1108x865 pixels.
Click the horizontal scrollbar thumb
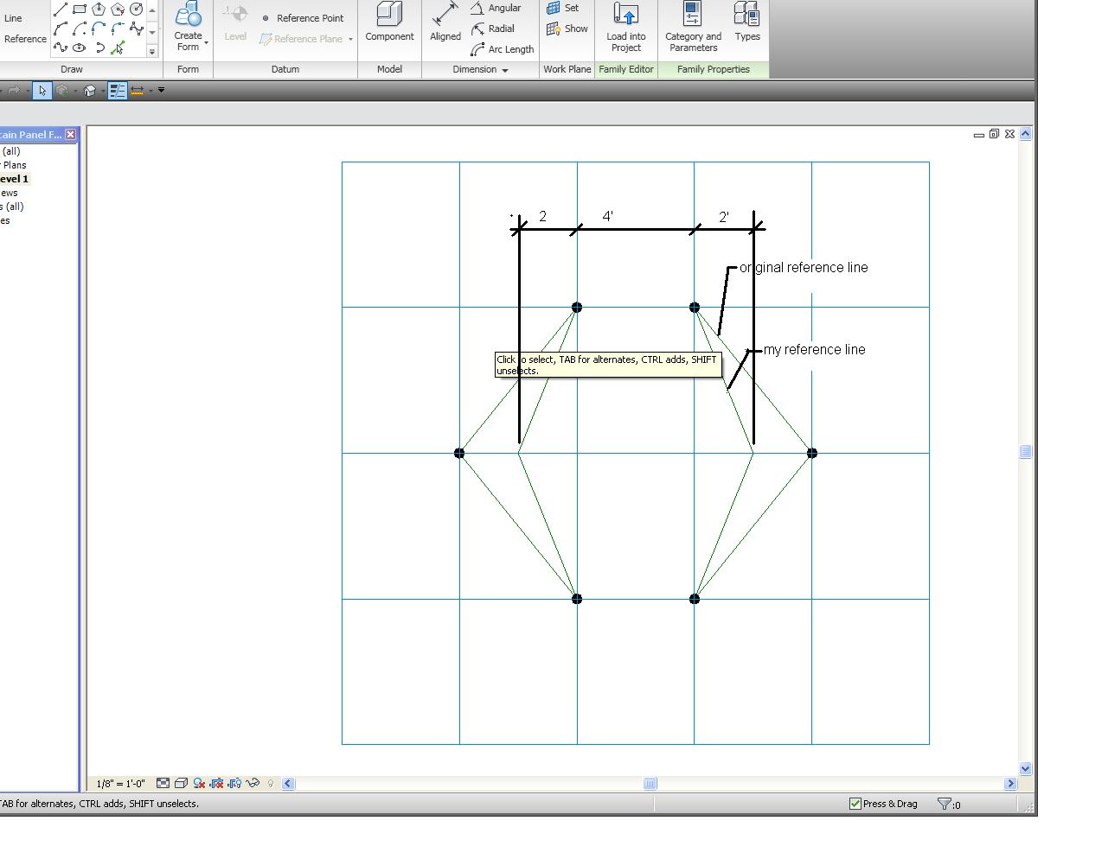[x=650, y=784]
